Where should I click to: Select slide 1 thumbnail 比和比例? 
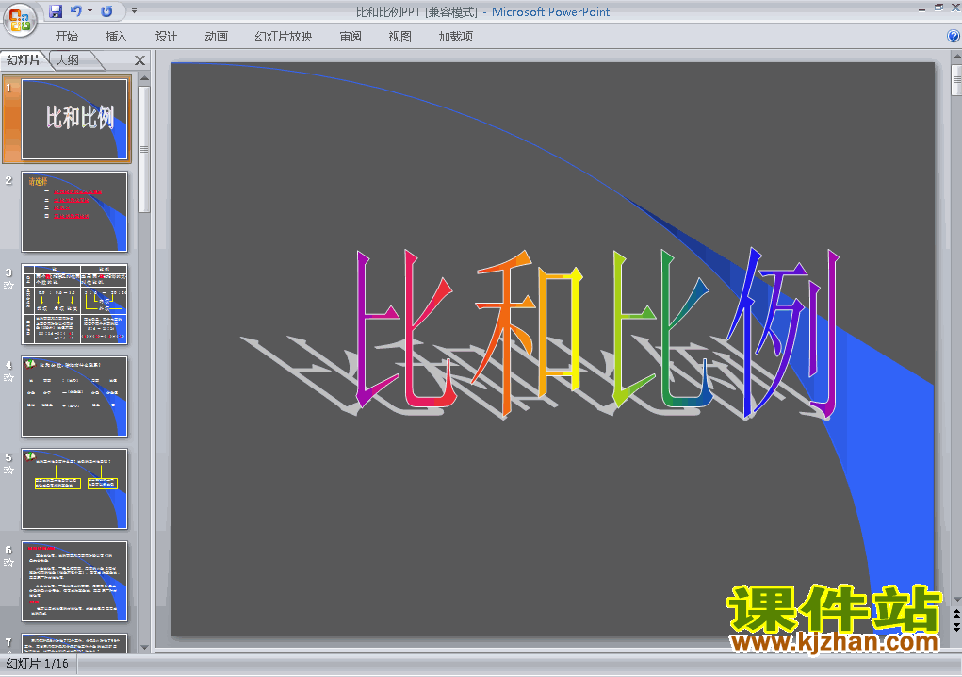(74, 119)
